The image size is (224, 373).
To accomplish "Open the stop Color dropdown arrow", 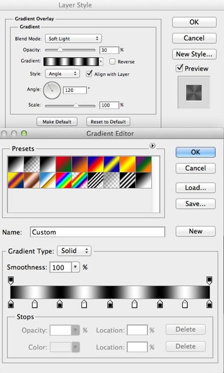I will point(75,347).
